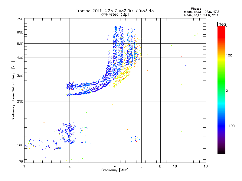The width and height of the screenshot is (242, 181).
Task: Click the 'Phases' header label
Action: [196, 9]
